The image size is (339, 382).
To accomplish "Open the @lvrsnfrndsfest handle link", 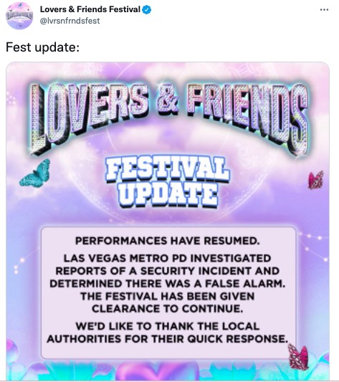I will 70,21.
